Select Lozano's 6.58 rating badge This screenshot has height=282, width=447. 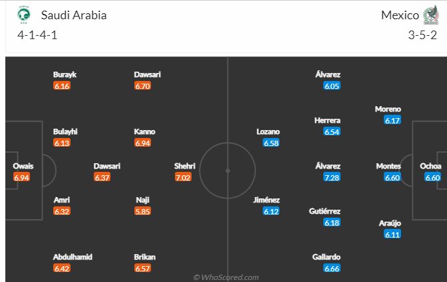(271, 143)
